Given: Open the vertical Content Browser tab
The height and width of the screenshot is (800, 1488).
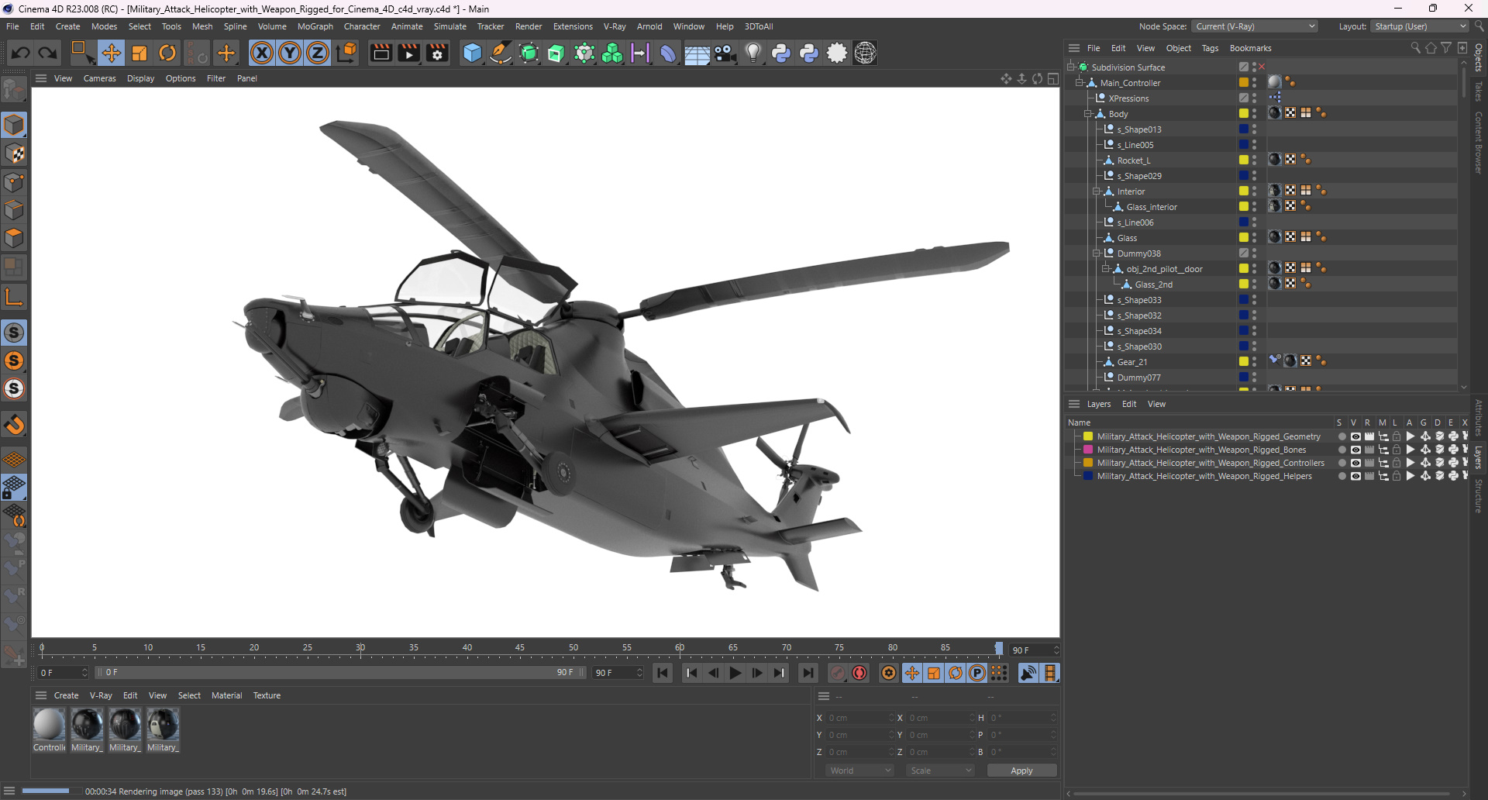Looking at the screenshot, I should pyautogui.click(x=1479, y=143).
